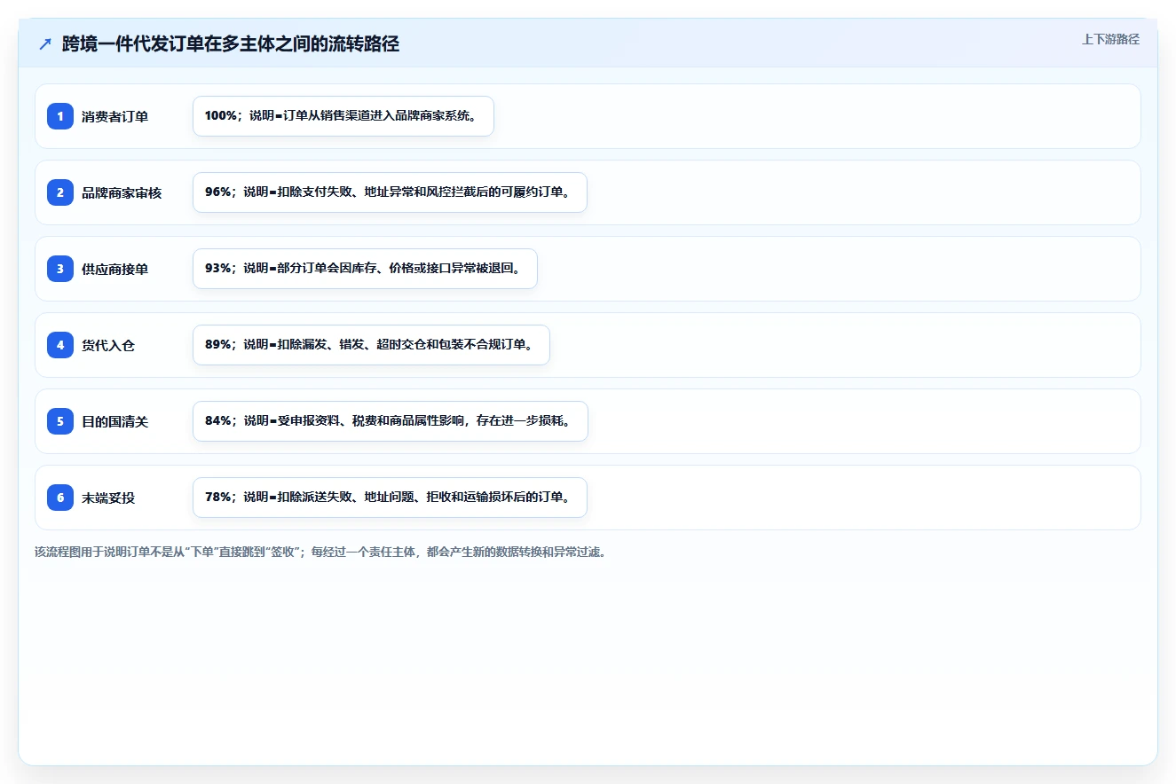Click step number badge 6
Screen dimensions: 1176x784
[60, 498]
